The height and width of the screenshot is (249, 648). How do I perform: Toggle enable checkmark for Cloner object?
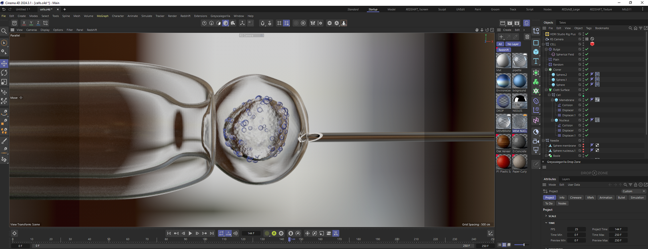point(587,70)
